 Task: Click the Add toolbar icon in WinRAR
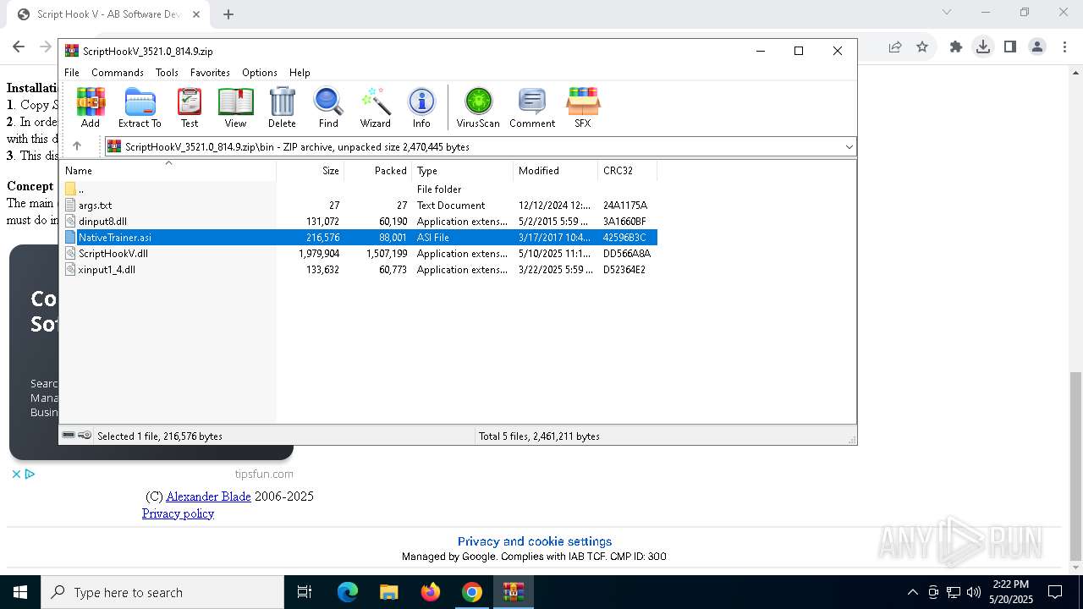point(91,107)
